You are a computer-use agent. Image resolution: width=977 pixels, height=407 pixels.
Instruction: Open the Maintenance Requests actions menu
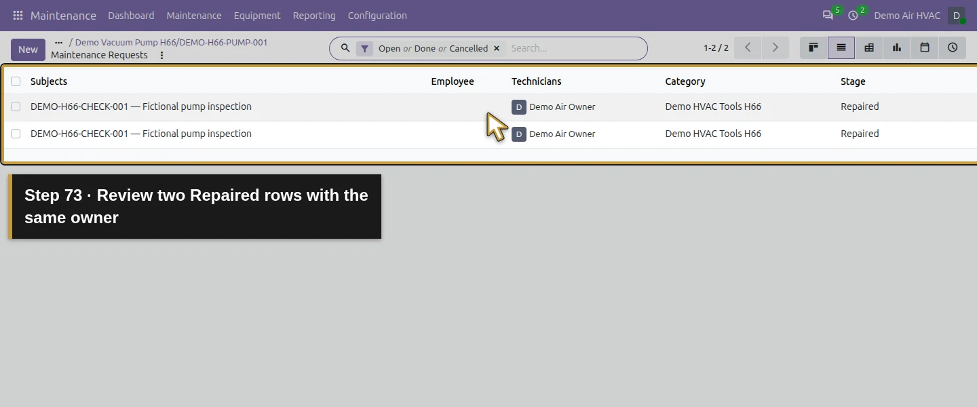pos(161,56)
